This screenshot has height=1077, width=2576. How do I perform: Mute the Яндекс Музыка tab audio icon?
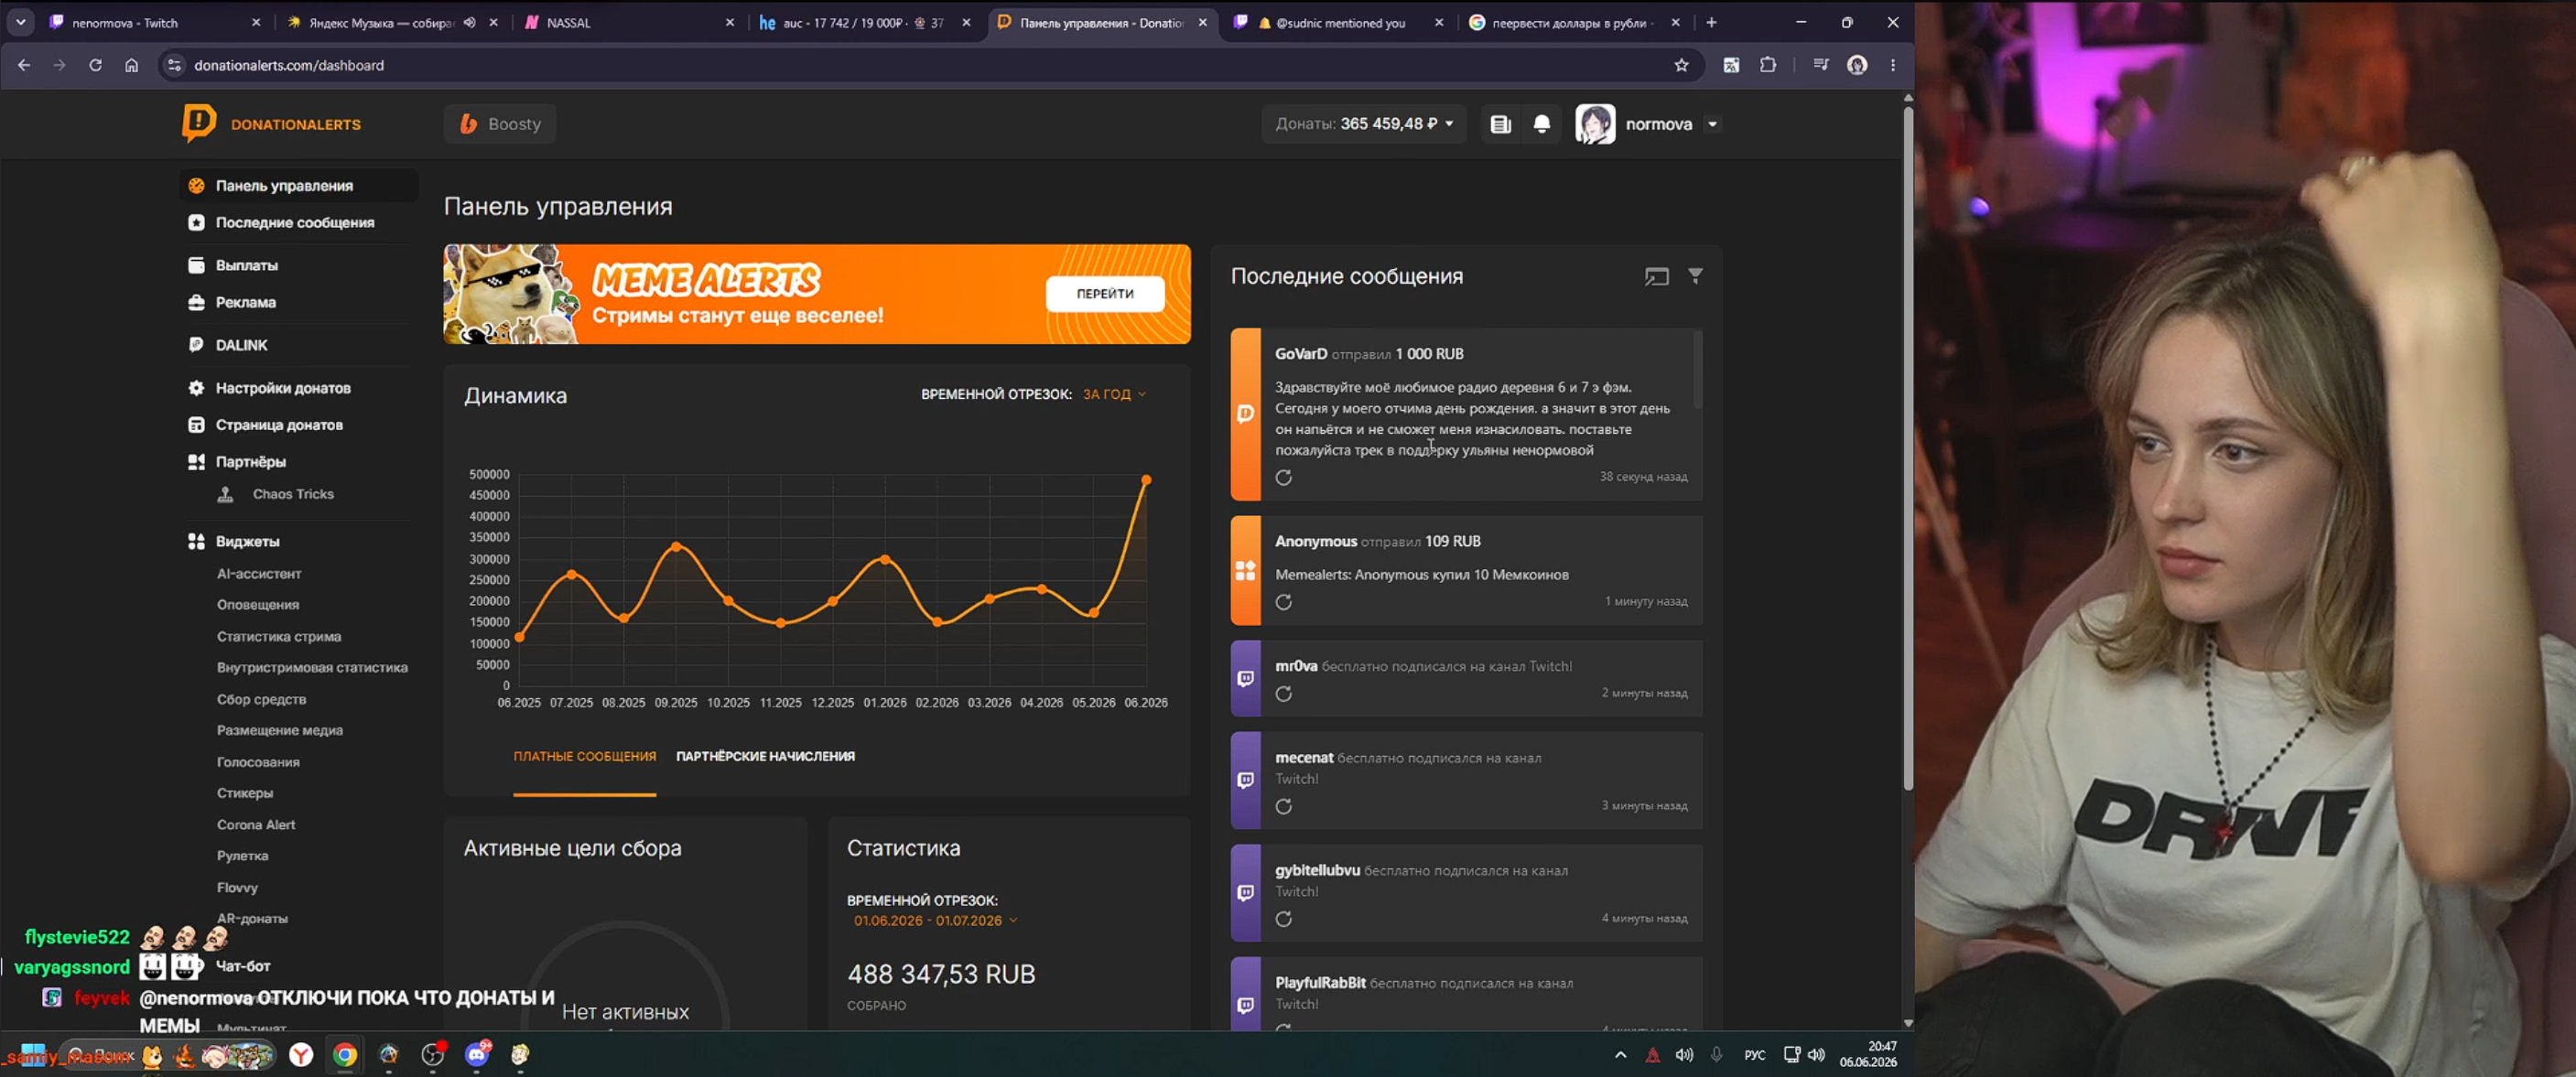pyautogui.click(x=469, y=22)
